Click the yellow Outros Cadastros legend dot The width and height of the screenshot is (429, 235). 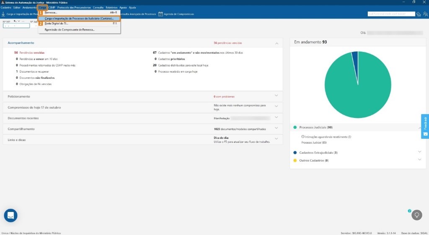point(295,160)
